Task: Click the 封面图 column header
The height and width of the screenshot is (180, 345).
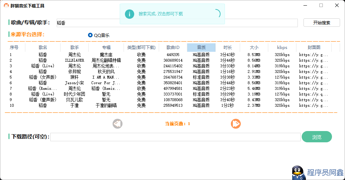Action: point(314,48)
